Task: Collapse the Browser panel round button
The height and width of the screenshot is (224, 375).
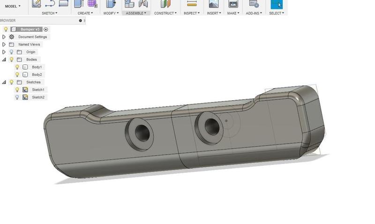Action: (x=80, y=21)
